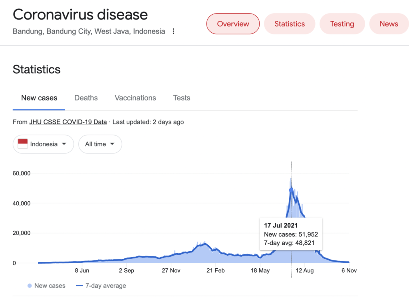This screenshot has width=409, height=301.
Task: Click the 7-day average legend line
Action: click(x=79, y=286)
